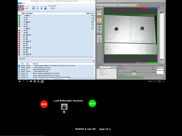Click the Name input field in Edit Tool
Image resolution: width=182 pixels, height=136 pixels.
(x=160, y=67)
